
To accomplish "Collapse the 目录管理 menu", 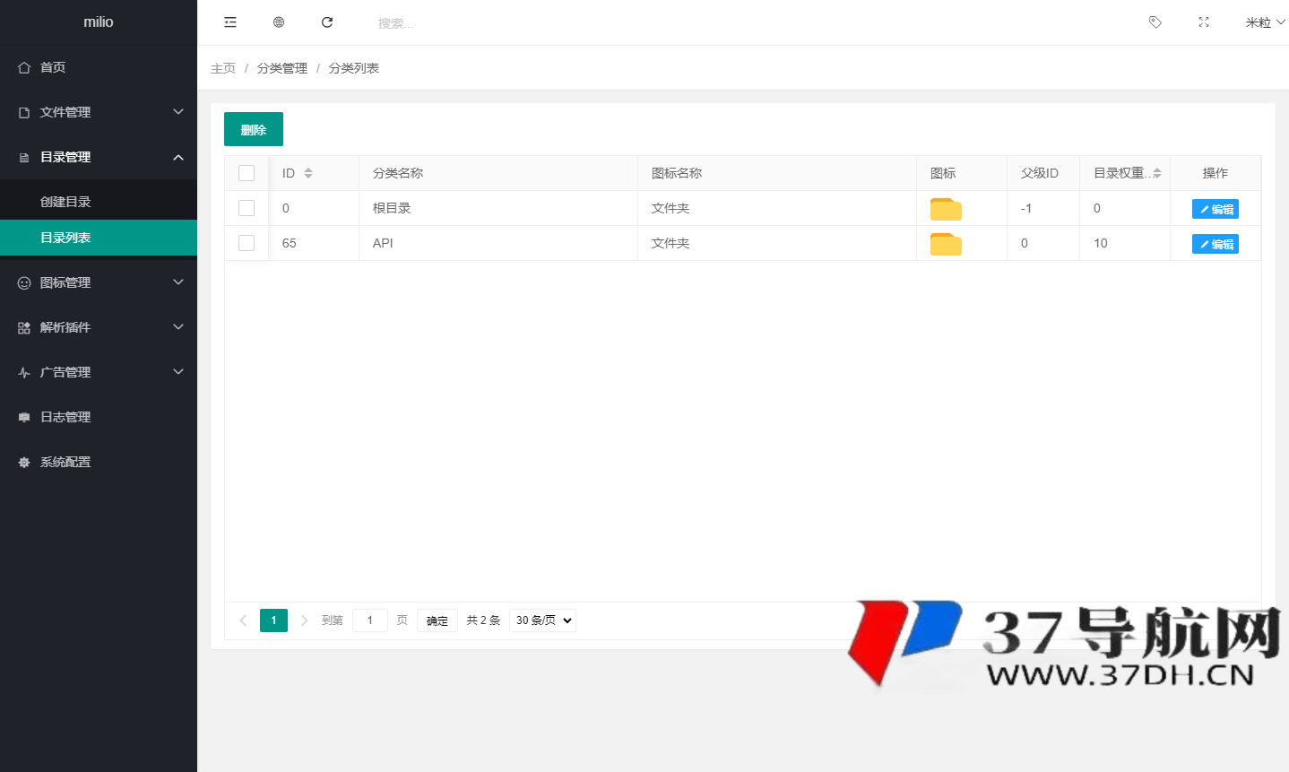I will pyautogui.click(x=99, y=156).
